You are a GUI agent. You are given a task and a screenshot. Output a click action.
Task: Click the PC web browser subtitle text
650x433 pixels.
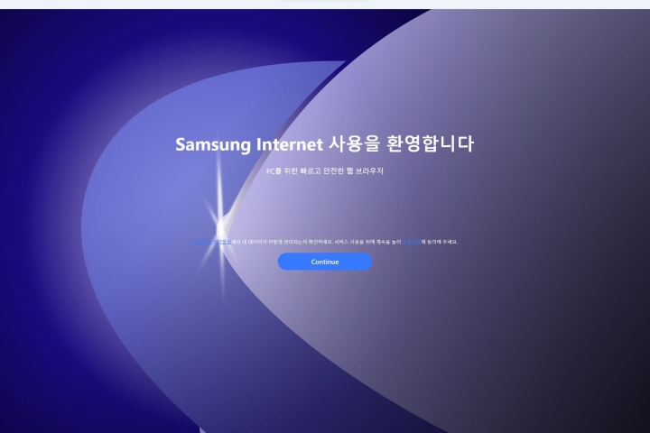click(x=325, y=170)
